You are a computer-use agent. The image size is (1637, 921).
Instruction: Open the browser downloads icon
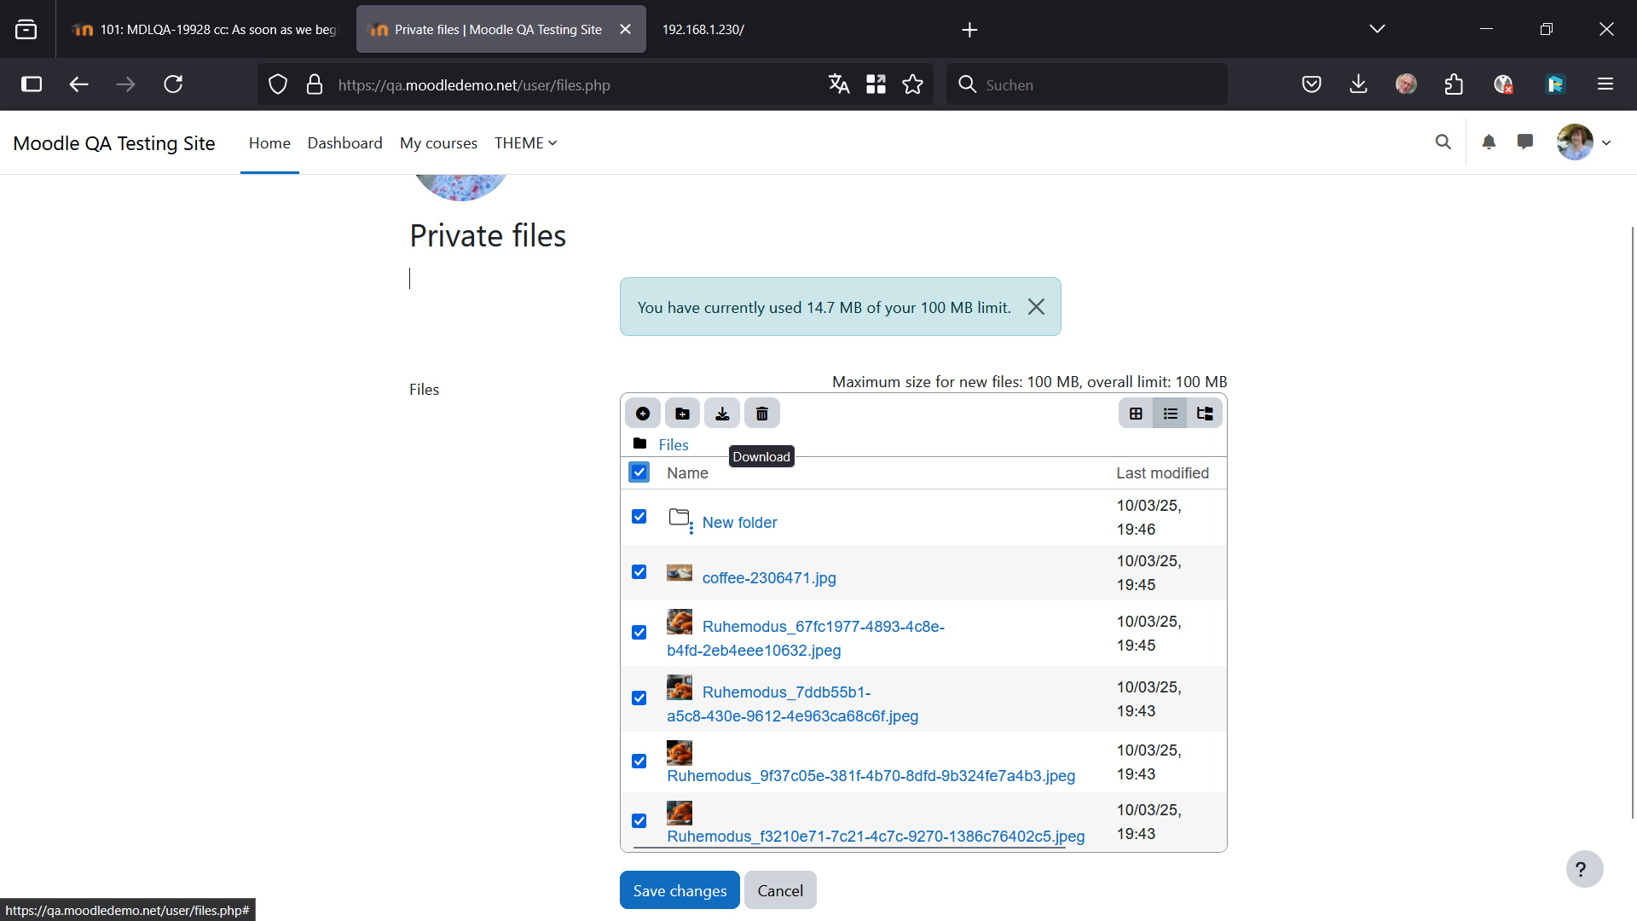(x=1359, y=84)
